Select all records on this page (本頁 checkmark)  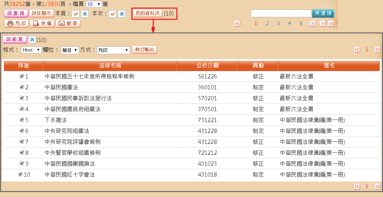(x=75, y=14)
